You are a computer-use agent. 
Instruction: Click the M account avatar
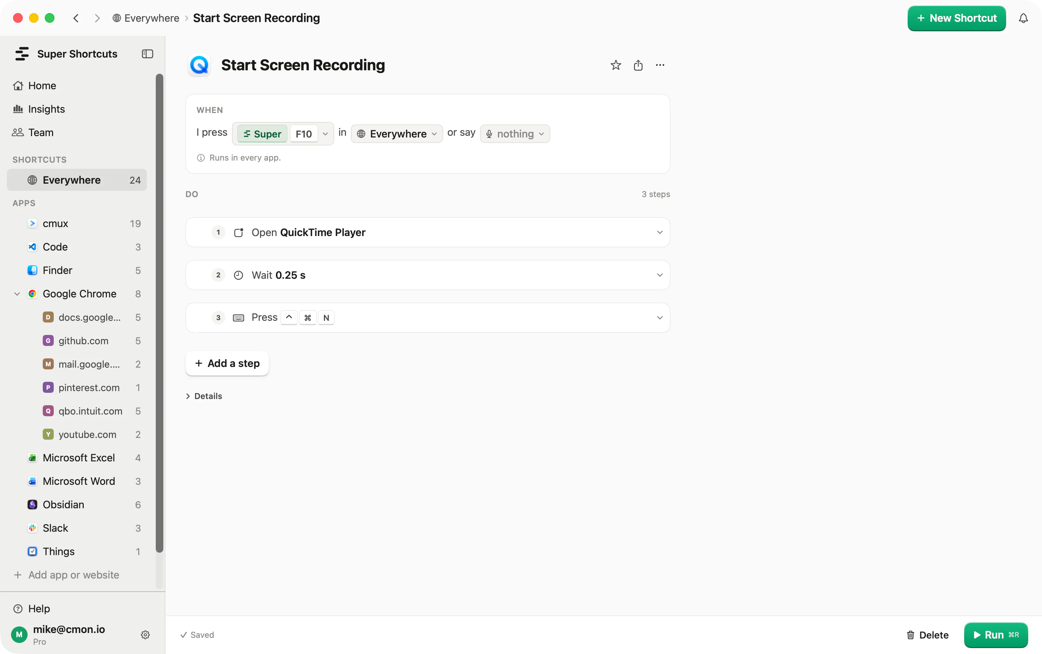click(19, 635)
